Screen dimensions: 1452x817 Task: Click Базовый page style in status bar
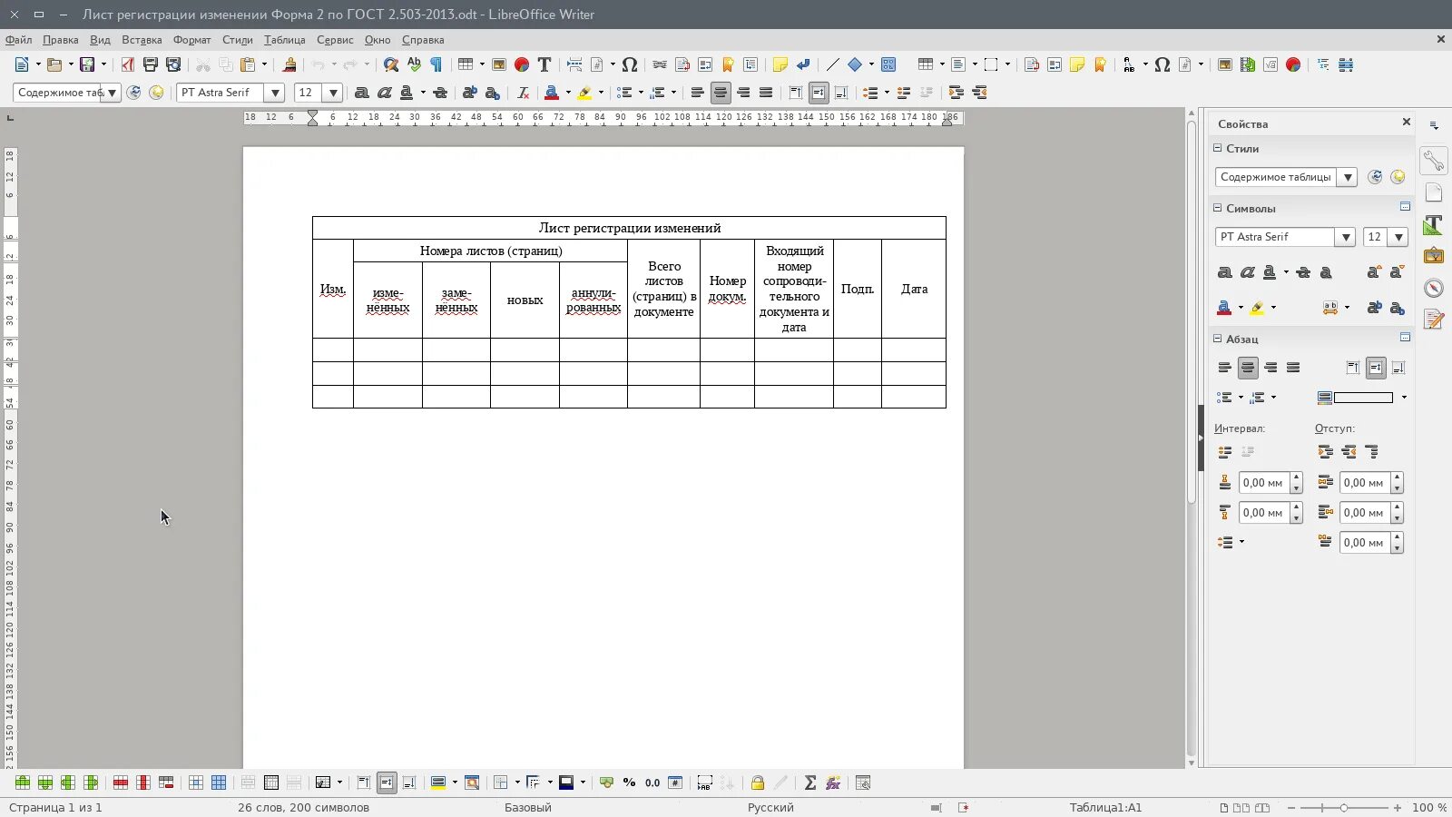coord(527,807)
